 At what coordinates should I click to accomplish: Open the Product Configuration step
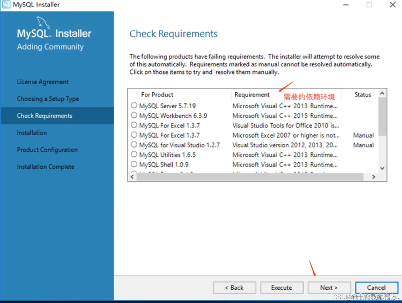(47, 150)
